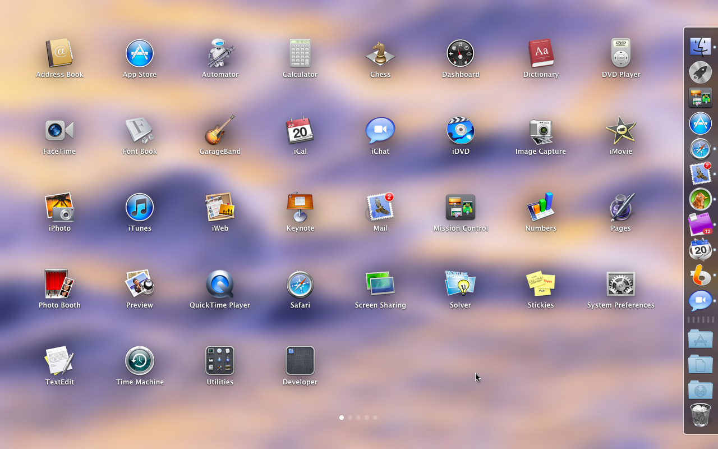Image resolution: width=718 pixels, height=449 pixels.
Task: Launch Image Capture
Action: 541,130
